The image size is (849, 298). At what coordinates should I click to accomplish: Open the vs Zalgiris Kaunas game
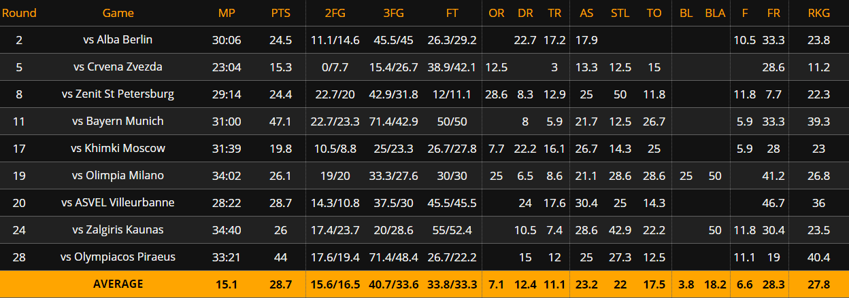coord(118,230)
